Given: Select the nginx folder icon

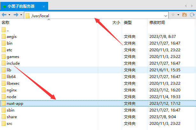Looking at the screenshot, I should [x=4, y=90].
